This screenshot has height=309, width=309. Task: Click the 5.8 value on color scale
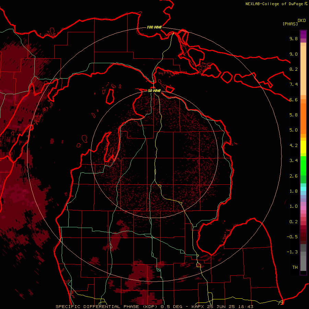coord(294,115)
